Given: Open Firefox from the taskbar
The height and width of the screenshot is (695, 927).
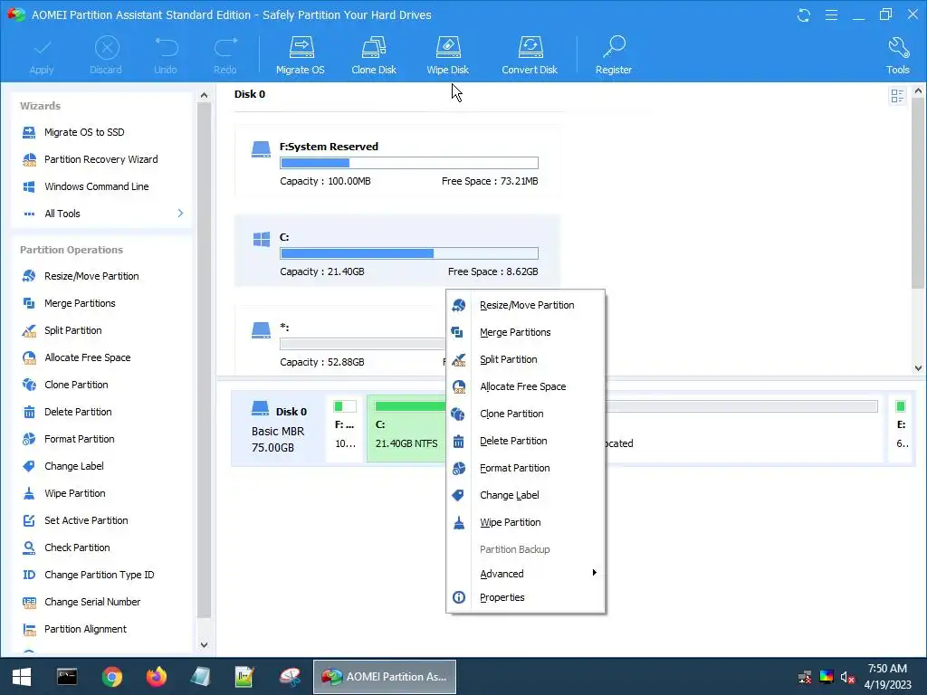Looking at the screenshot, I should (156, 677).
